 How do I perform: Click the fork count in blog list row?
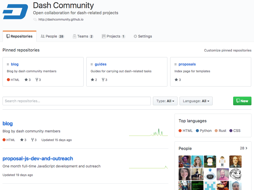pyautogui.click(x=34, y=140)
